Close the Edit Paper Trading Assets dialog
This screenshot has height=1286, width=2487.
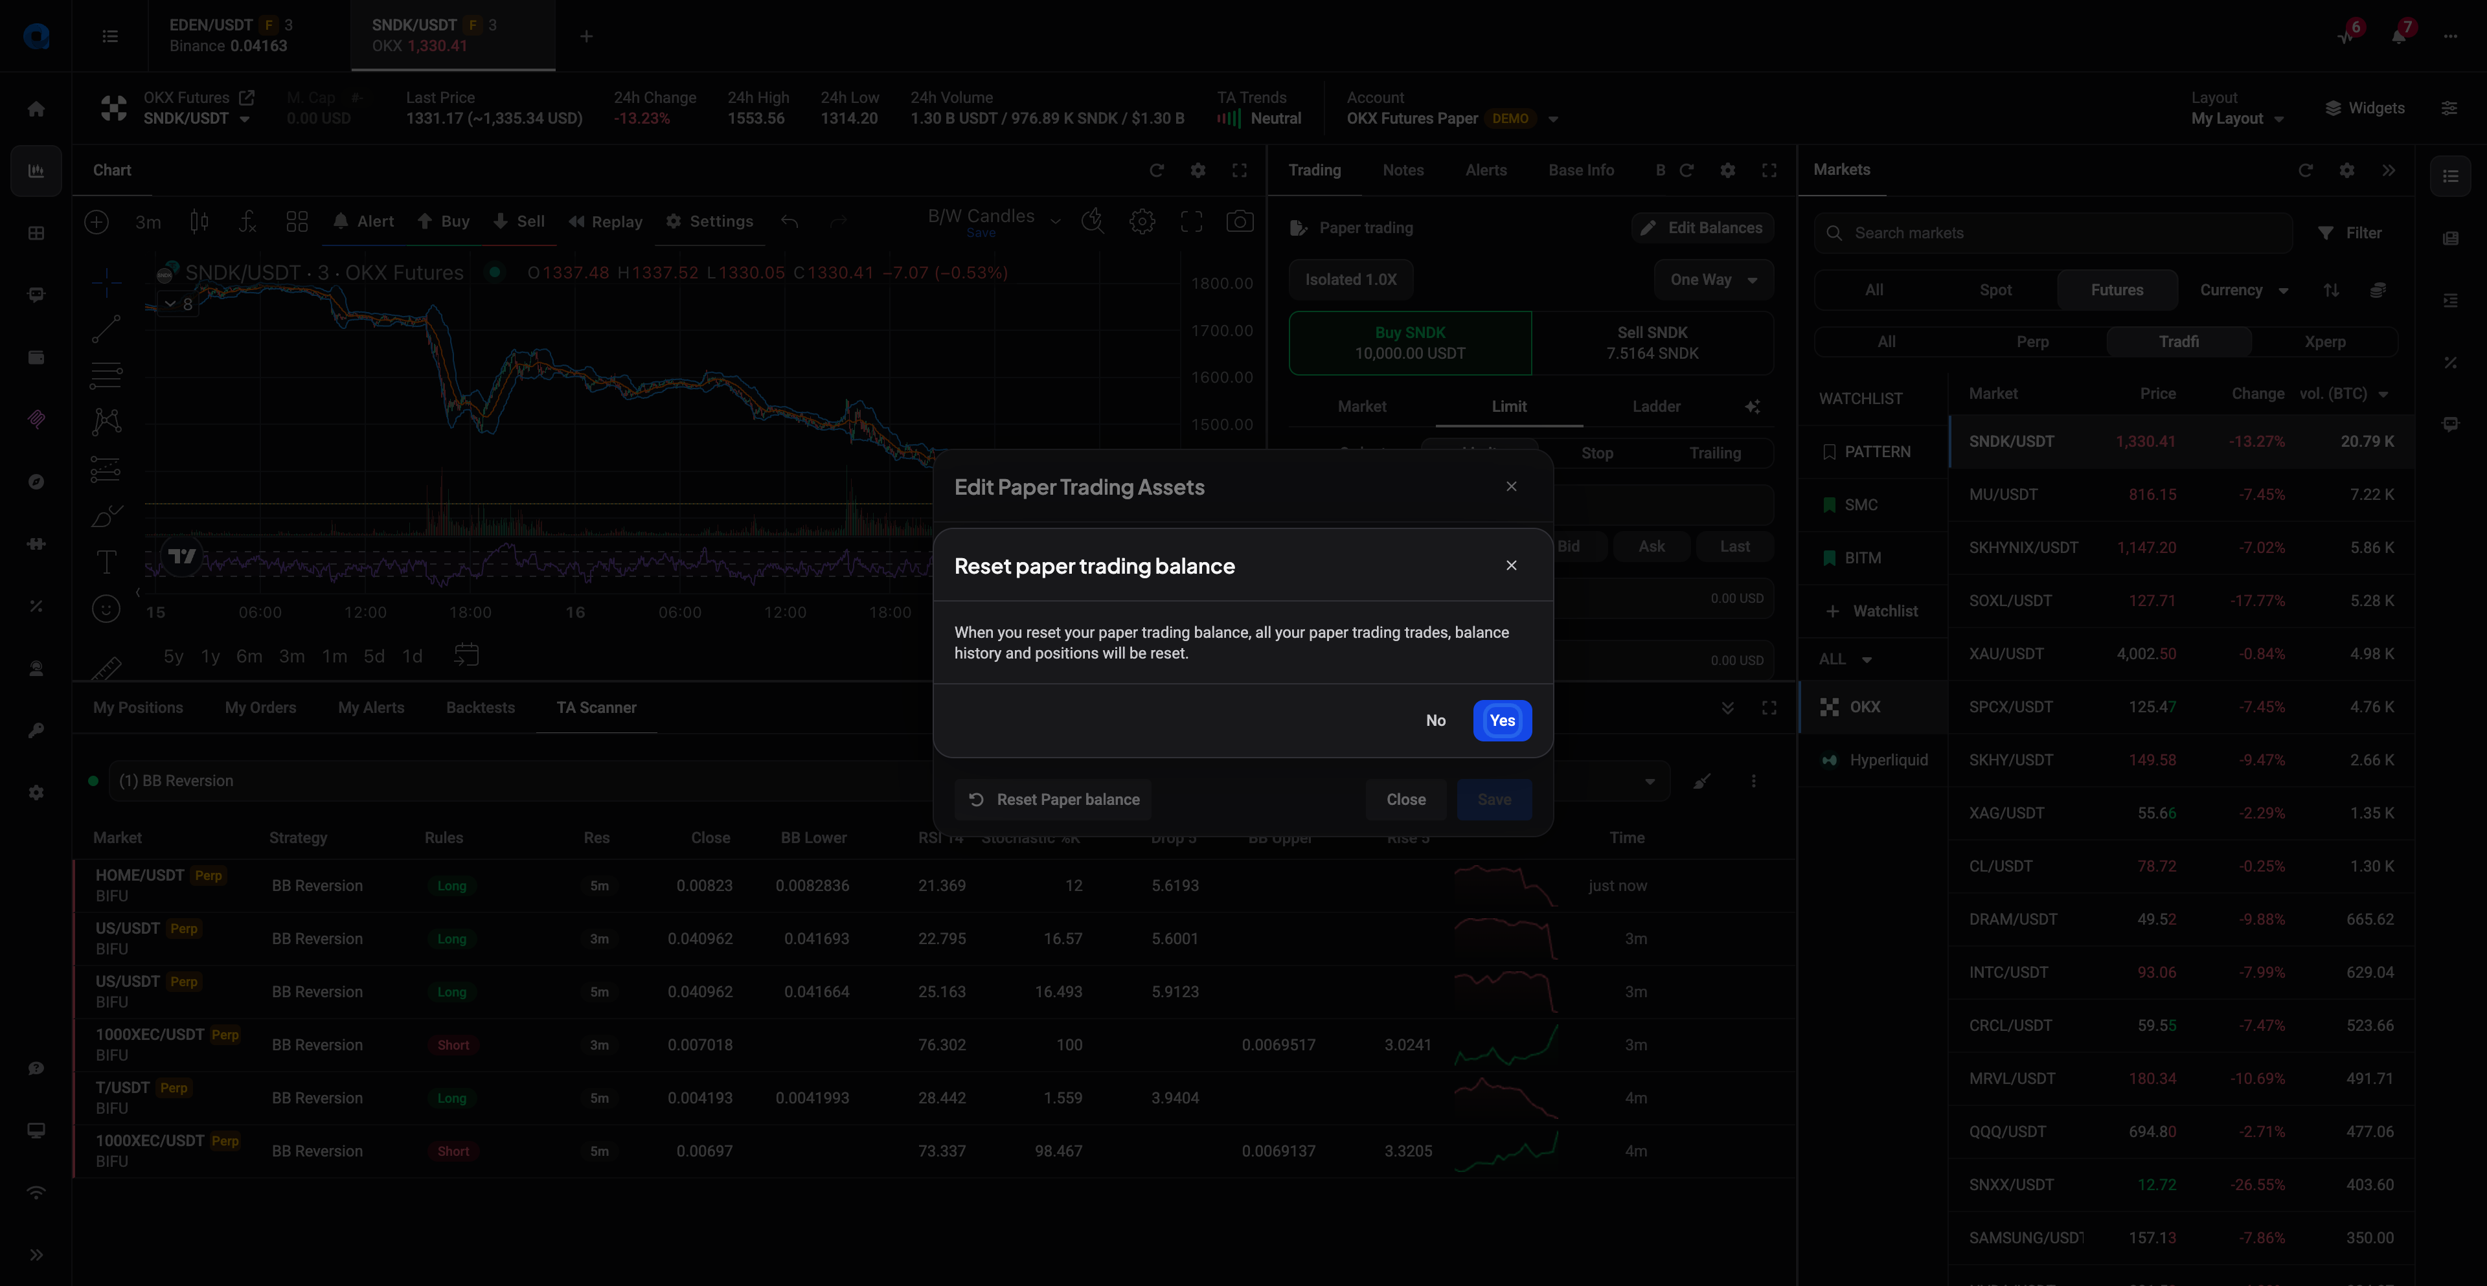coord(1511,486)
